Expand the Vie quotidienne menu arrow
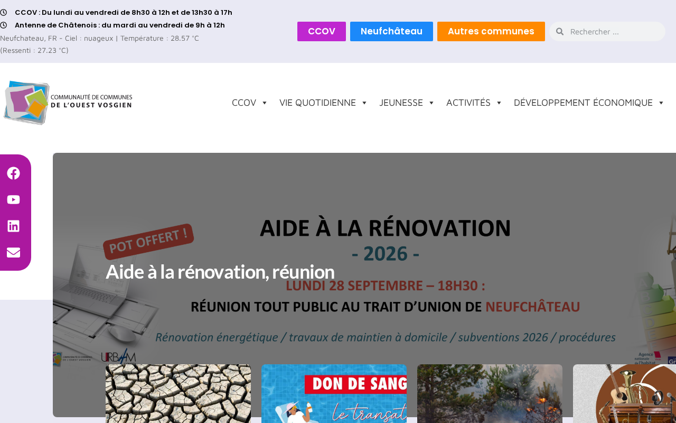Image resolution: width=676 pixels, height=423 pixels. pyautogui.click(x=364, y=103)
